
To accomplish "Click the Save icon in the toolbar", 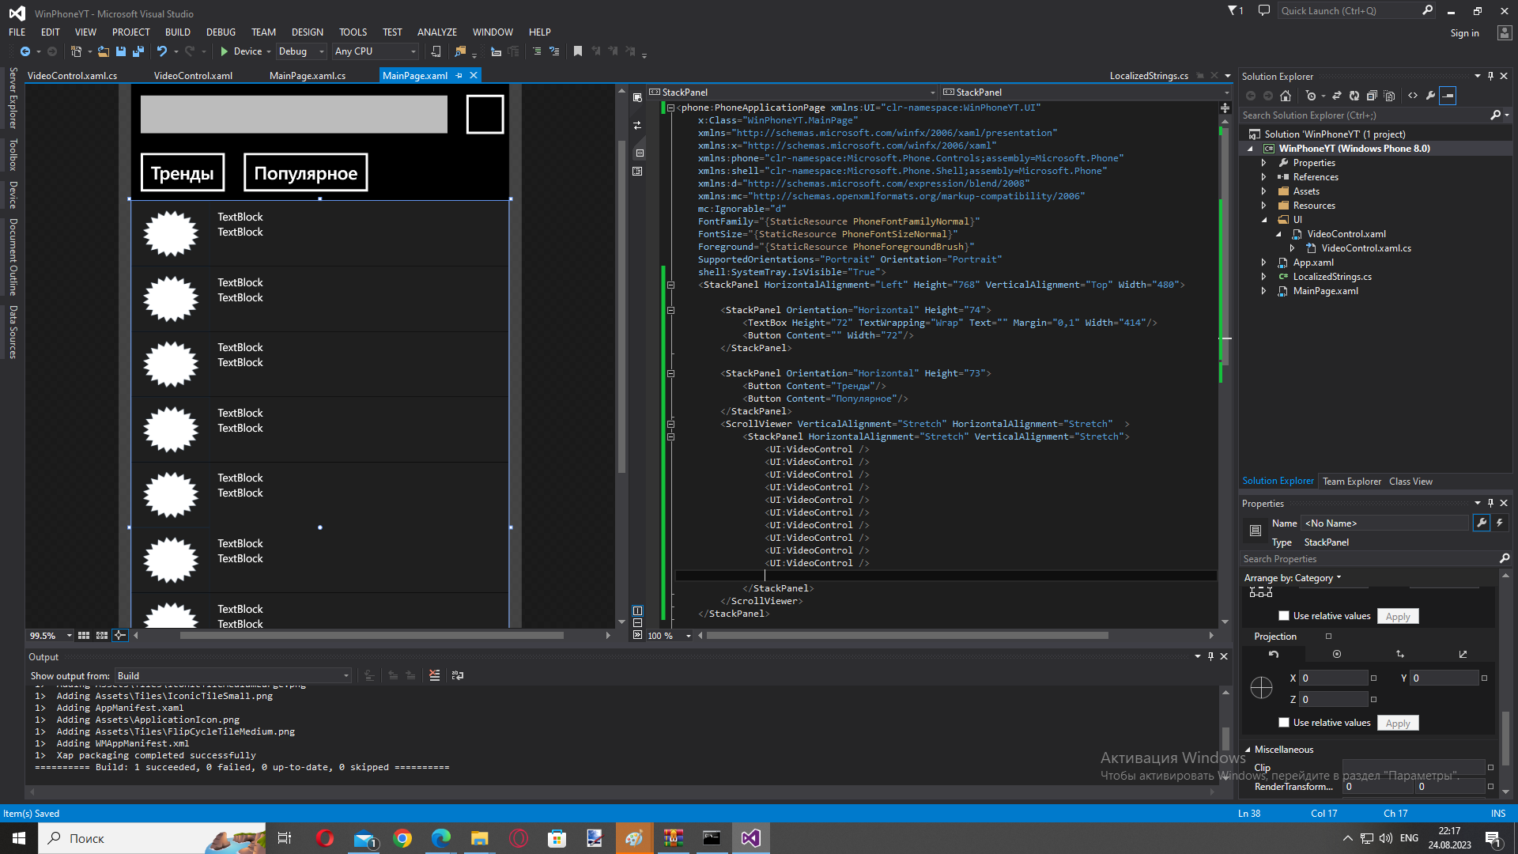I will point(121,51).
